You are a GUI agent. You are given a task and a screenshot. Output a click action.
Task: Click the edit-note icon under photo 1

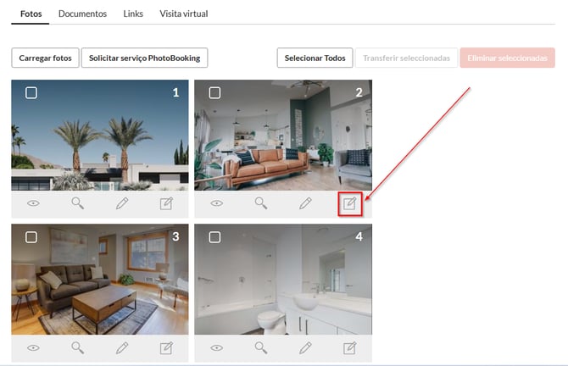tap(166, 203)
